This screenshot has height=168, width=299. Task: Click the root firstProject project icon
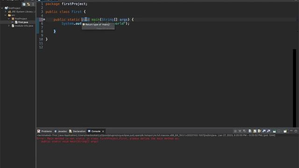[6, 8]
